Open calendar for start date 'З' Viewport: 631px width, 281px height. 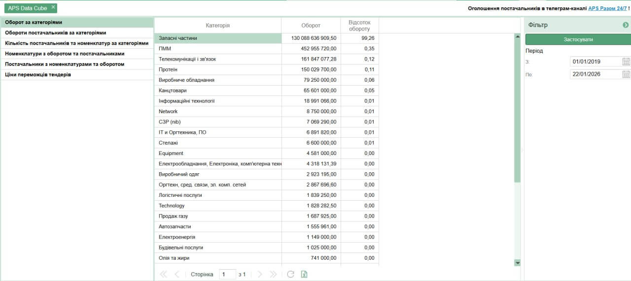[x=626, y=62]
